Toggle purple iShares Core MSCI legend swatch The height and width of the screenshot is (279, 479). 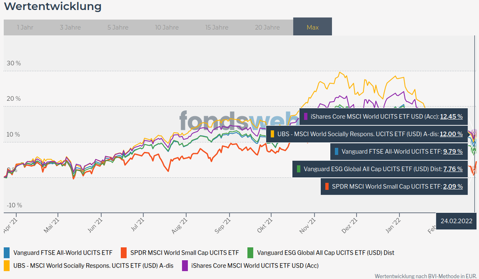tap(185, 265)
